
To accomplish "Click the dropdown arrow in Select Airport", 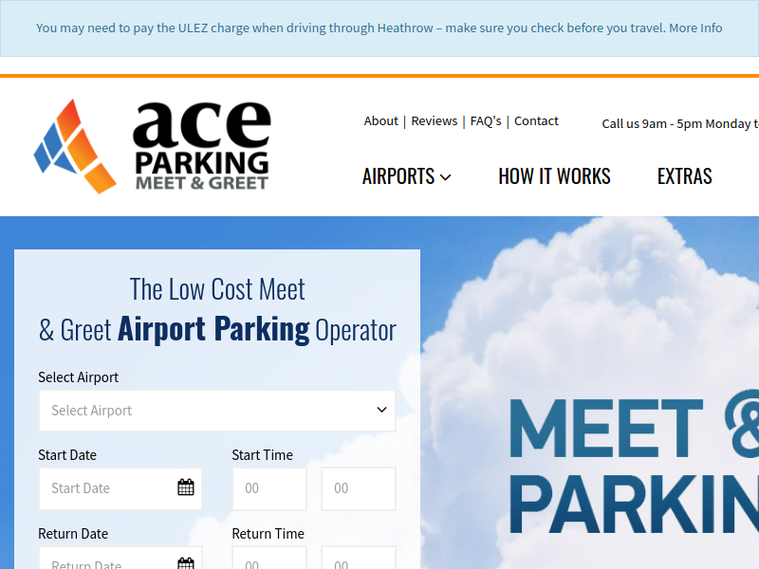I will tap(379, 410).
